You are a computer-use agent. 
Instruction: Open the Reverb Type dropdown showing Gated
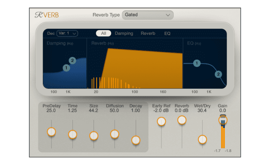pyautogui.click(x=148, y=15)
